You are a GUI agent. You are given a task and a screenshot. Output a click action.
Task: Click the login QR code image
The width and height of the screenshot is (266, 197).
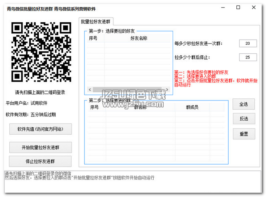[41, 52]
